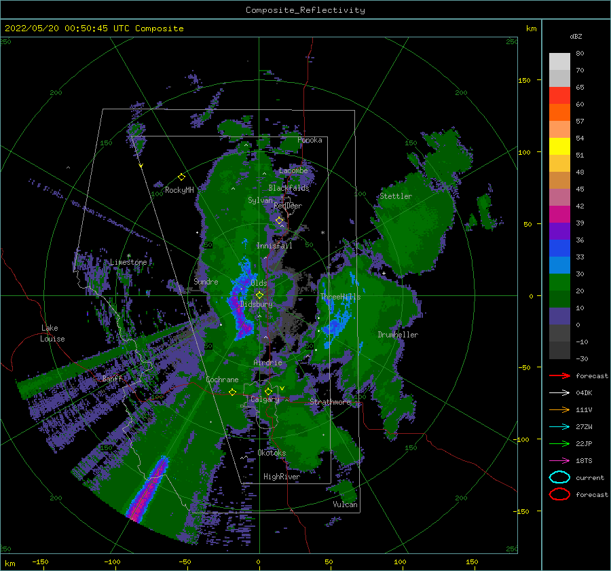Click the HighRiver town label
The height and width of the screenshot is (571, 611).
[282, 477]
